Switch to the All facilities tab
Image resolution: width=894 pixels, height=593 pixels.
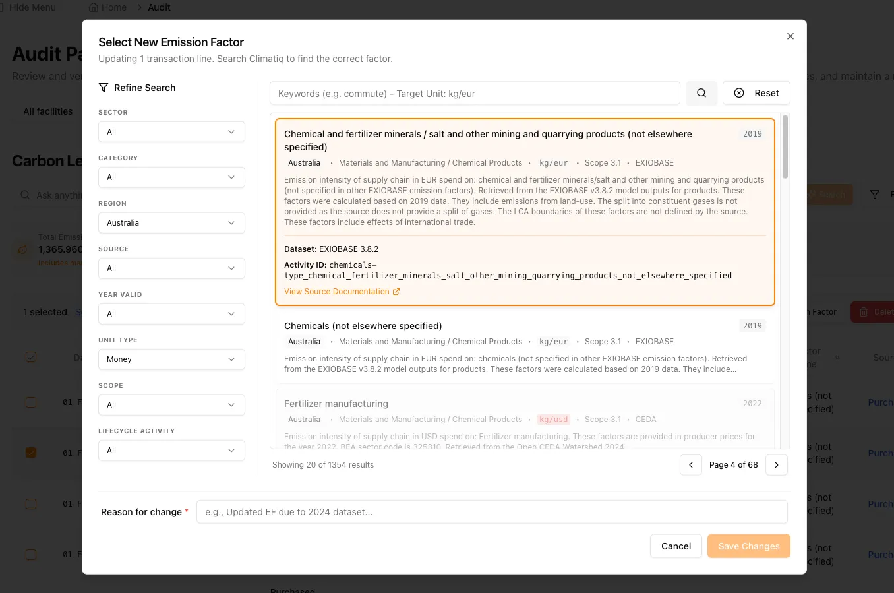point(47,111)
